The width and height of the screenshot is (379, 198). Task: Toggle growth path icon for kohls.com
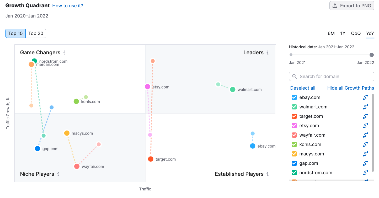point(366,144)
